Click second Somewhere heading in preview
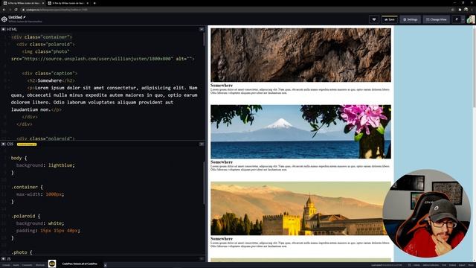Image resolution: width=476 pixels, height=268 pixels. coord(222,162)
